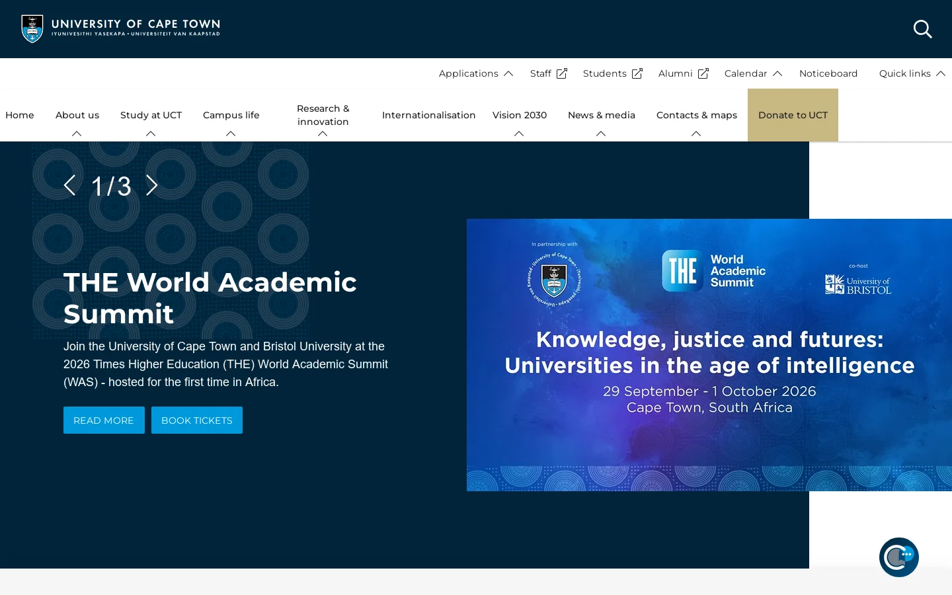Image resolution: width=952 pixels, height=595 pixels.
Task: Open Research & innovation menu item
Action: pos(323,115)
